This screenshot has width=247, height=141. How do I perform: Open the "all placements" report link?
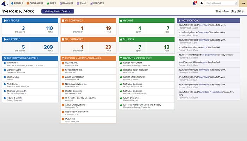(x=209, y=55)
